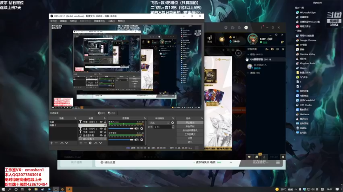Click 启动虚拟摄像机 virtual camera button

point(190,131)
